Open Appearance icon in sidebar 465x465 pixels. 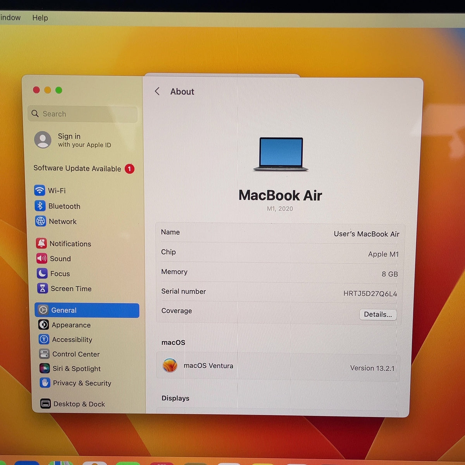click(x=43, y=325)
